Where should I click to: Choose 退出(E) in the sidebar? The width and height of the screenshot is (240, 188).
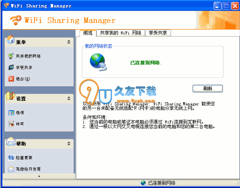pyautogui.click(x=23, y=79)
